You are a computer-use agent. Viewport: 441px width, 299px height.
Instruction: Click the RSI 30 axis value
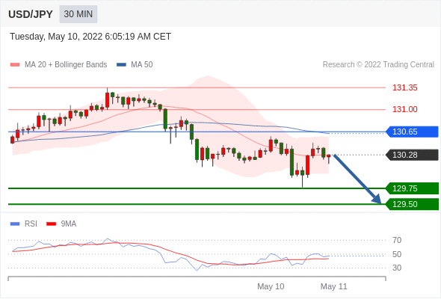coord(397,268)
